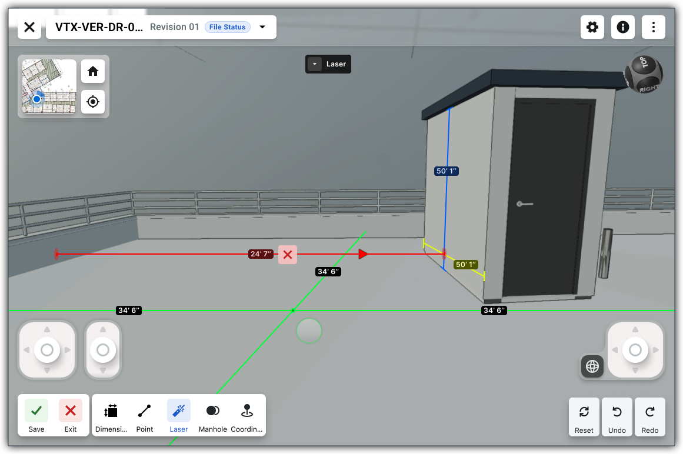Show model information with the info icon

point(622,27)
